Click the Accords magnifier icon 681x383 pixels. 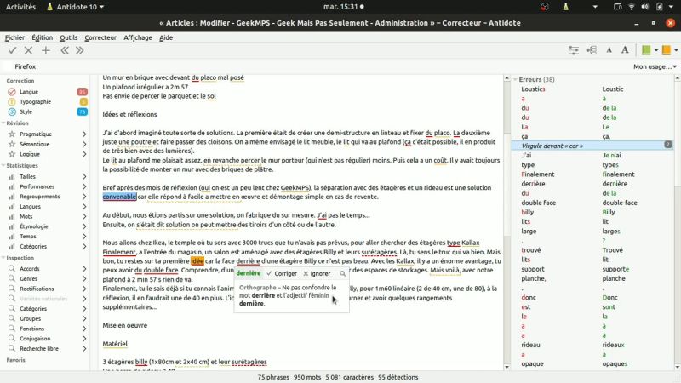pyautogui.click(x=12, y=269)
